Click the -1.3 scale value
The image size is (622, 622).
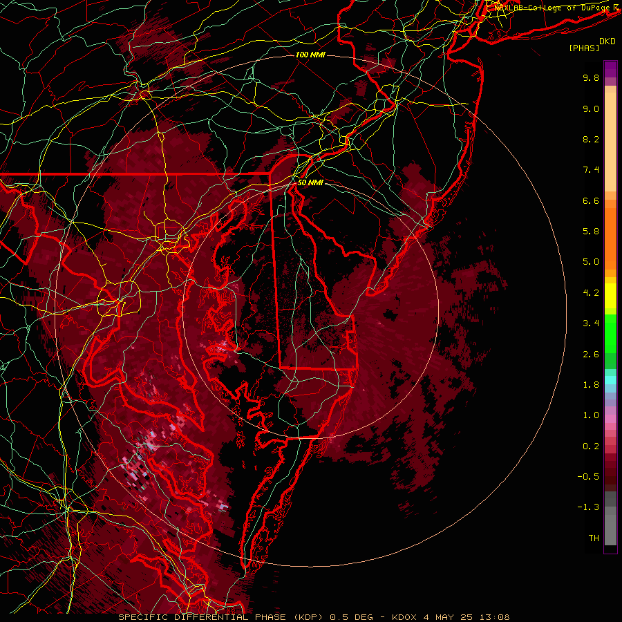[588, 507]
